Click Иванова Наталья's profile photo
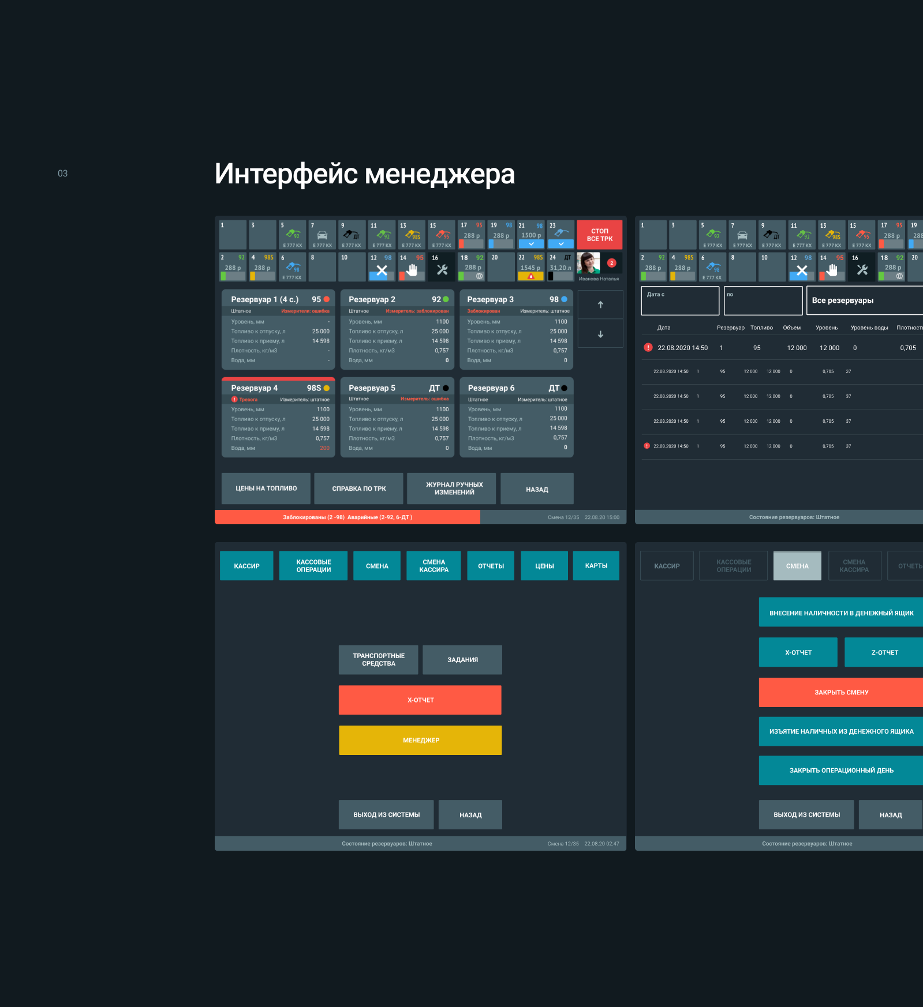 click(x=589, y=264)
